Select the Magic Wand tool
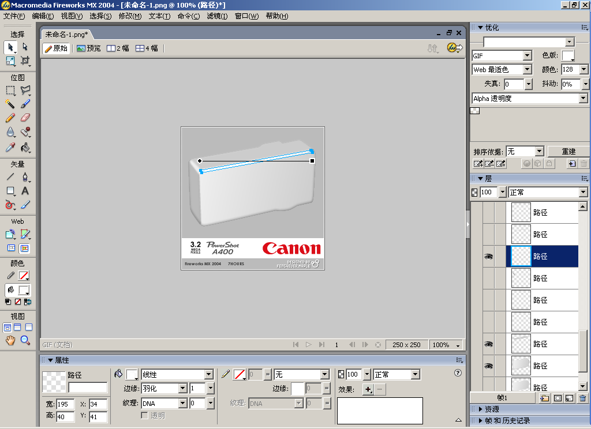This screenshot has width=591, height=429. [x=10, y=104]
